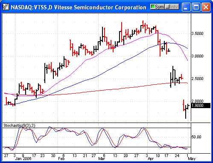213x163 pixels.
Task: Click the chart icon in title bar
Action: tap(6, 7)
